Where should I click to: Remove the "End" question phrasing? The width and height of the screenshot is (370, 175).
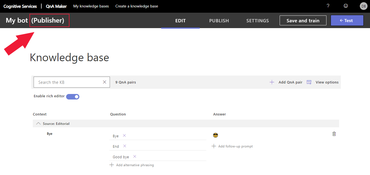(125, 146)
